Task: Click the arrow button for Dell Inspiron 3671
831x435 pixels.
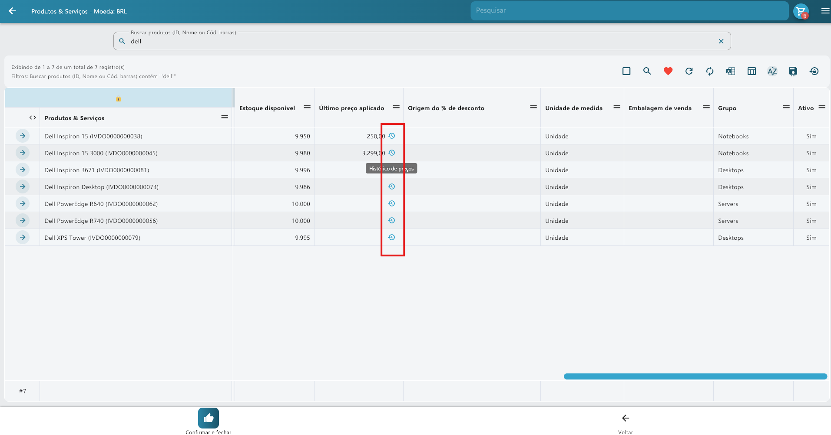Action: click(23, 170)
